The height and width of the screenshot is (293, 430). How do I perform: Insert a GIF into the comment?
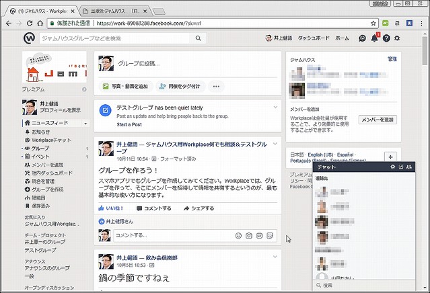tap(259, 235)
